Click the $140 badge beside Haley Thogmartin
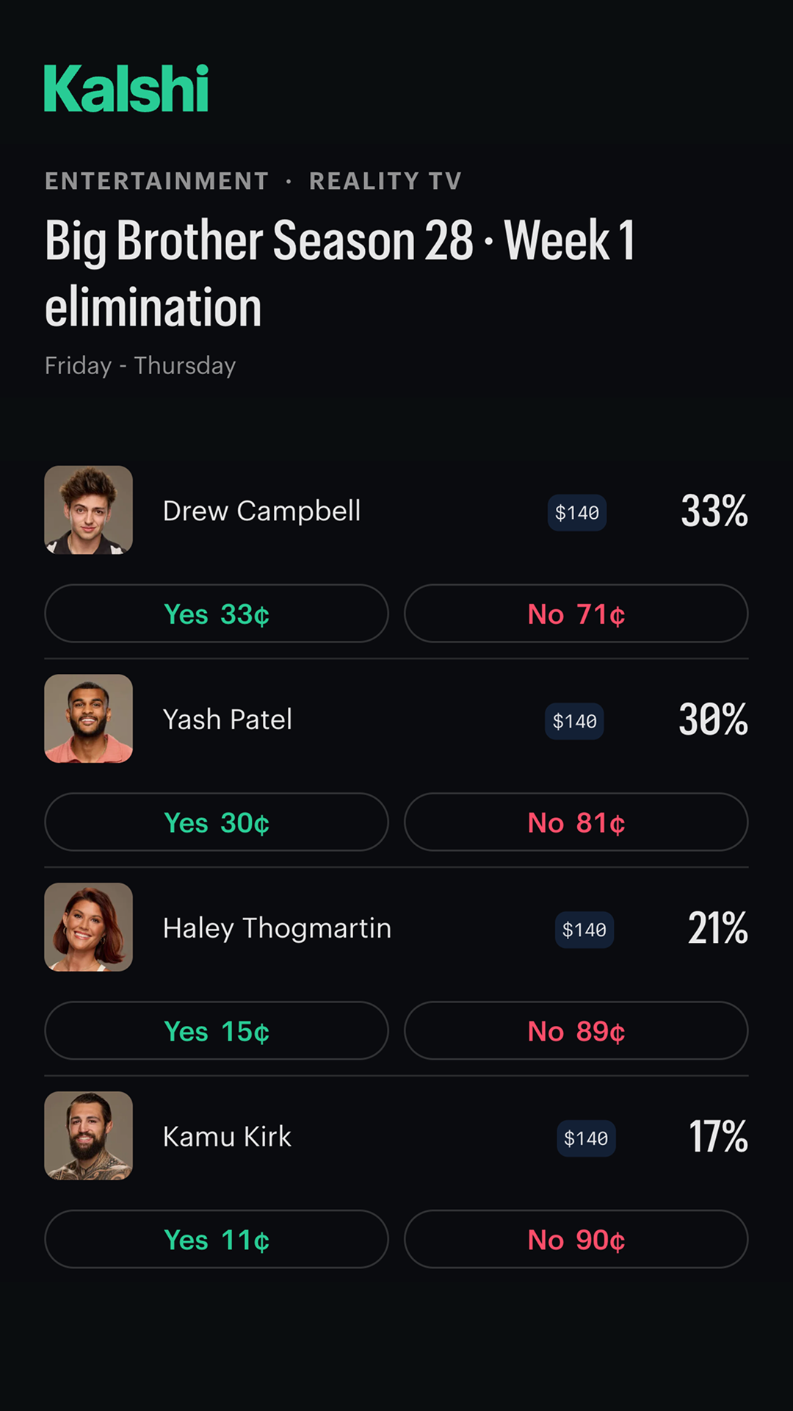The image size is (793, 1411). tap(584, 930)
